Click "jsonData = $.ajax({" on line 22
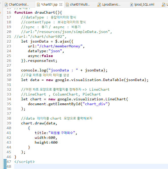Image resolution: width=168 pixels, height=169 pixels. pyautogui.click(x=52, y=41)
